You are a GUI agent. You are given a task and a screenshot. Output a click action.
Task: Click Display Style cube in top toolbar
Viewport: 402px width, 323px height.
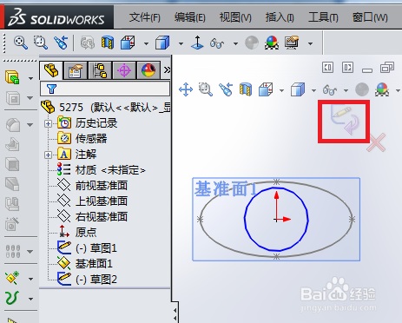162,43
